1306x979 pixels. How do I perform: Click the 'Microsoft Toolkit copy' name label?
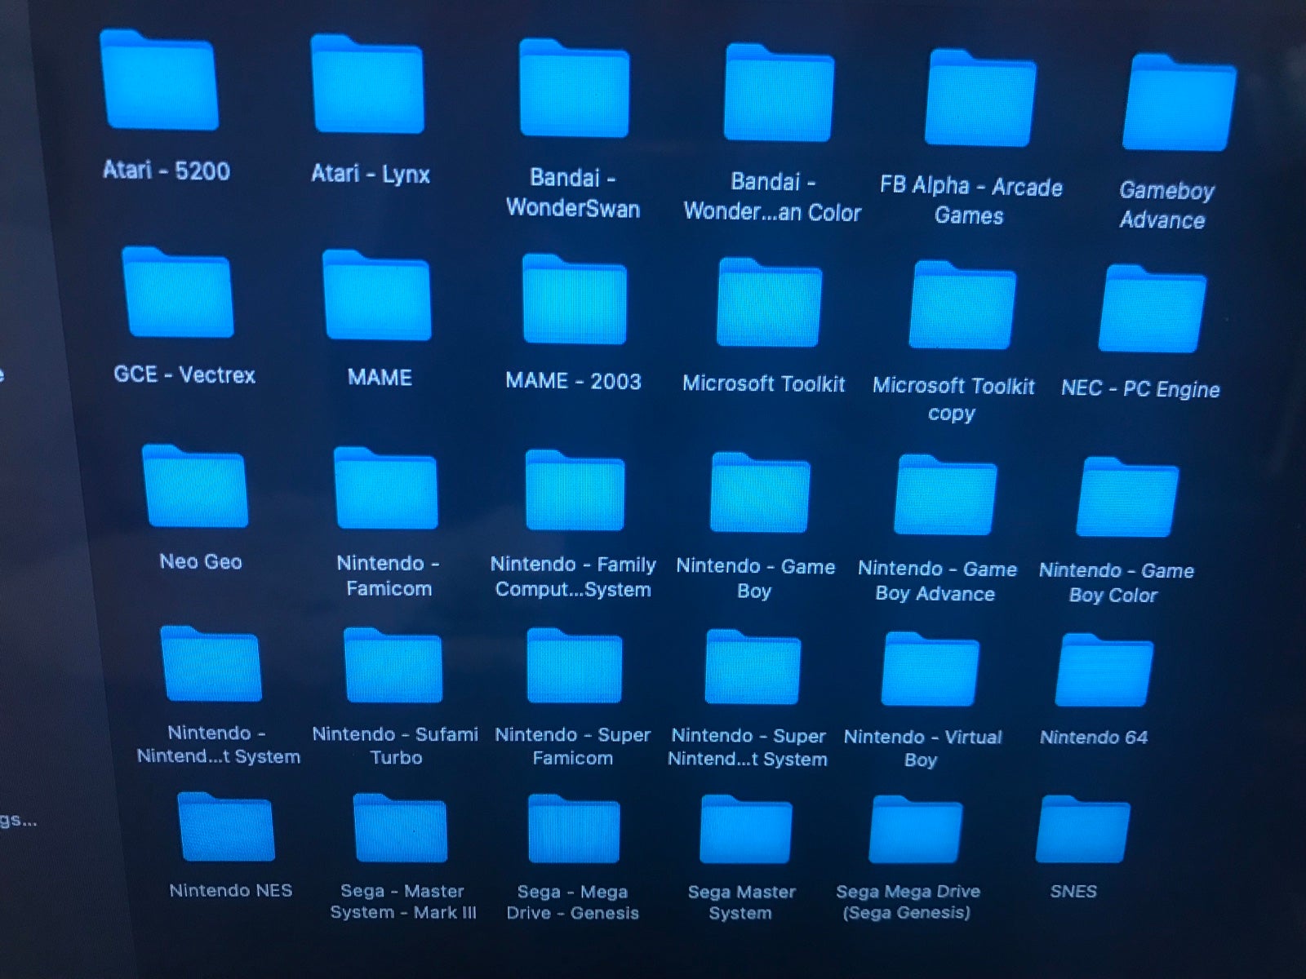pyautogui.click(x=953, y=399)
